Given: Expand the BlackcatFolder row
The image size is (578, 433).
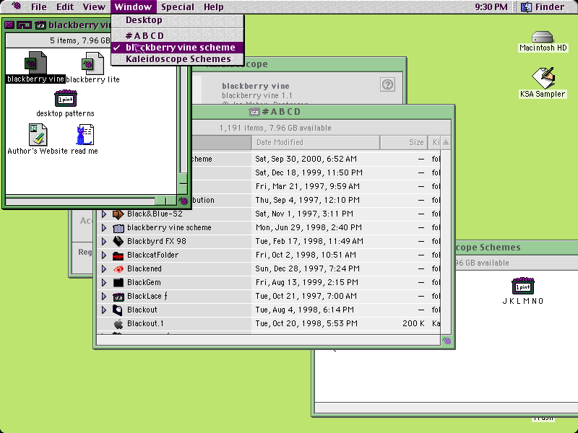Looking at the screenshot, I should click(104, 255).
